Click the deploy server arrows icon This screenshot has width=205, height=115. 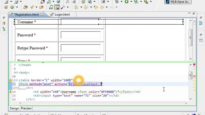pos(42,2)
